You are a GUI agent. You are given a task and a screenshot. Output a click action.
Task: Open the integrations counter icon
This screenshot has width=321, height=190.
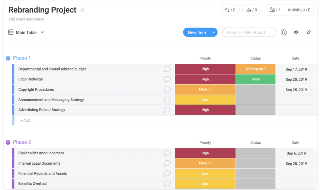click(x=230, y=10)
